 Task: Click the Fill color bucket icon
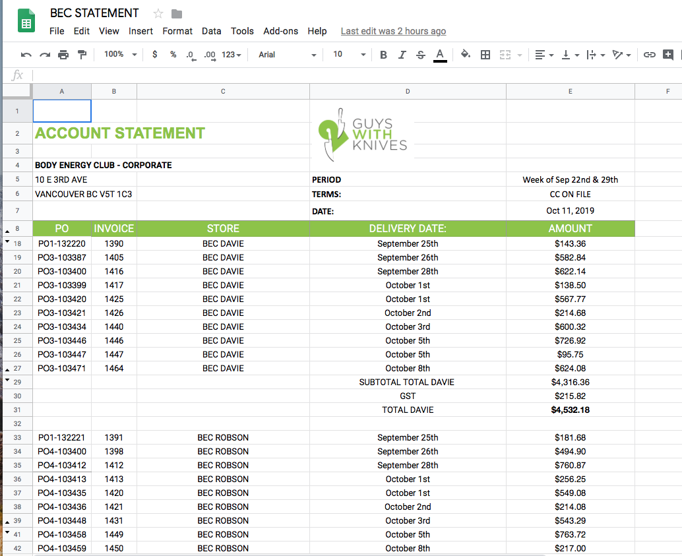point(466,55)
